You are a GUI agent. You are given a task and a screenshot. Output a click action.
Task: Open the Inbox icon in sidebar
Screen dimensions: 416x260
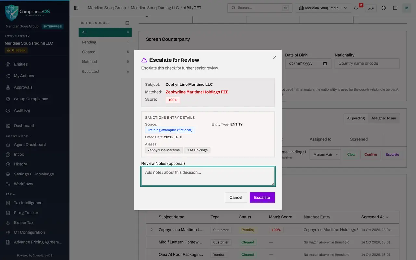pos(8,154)
